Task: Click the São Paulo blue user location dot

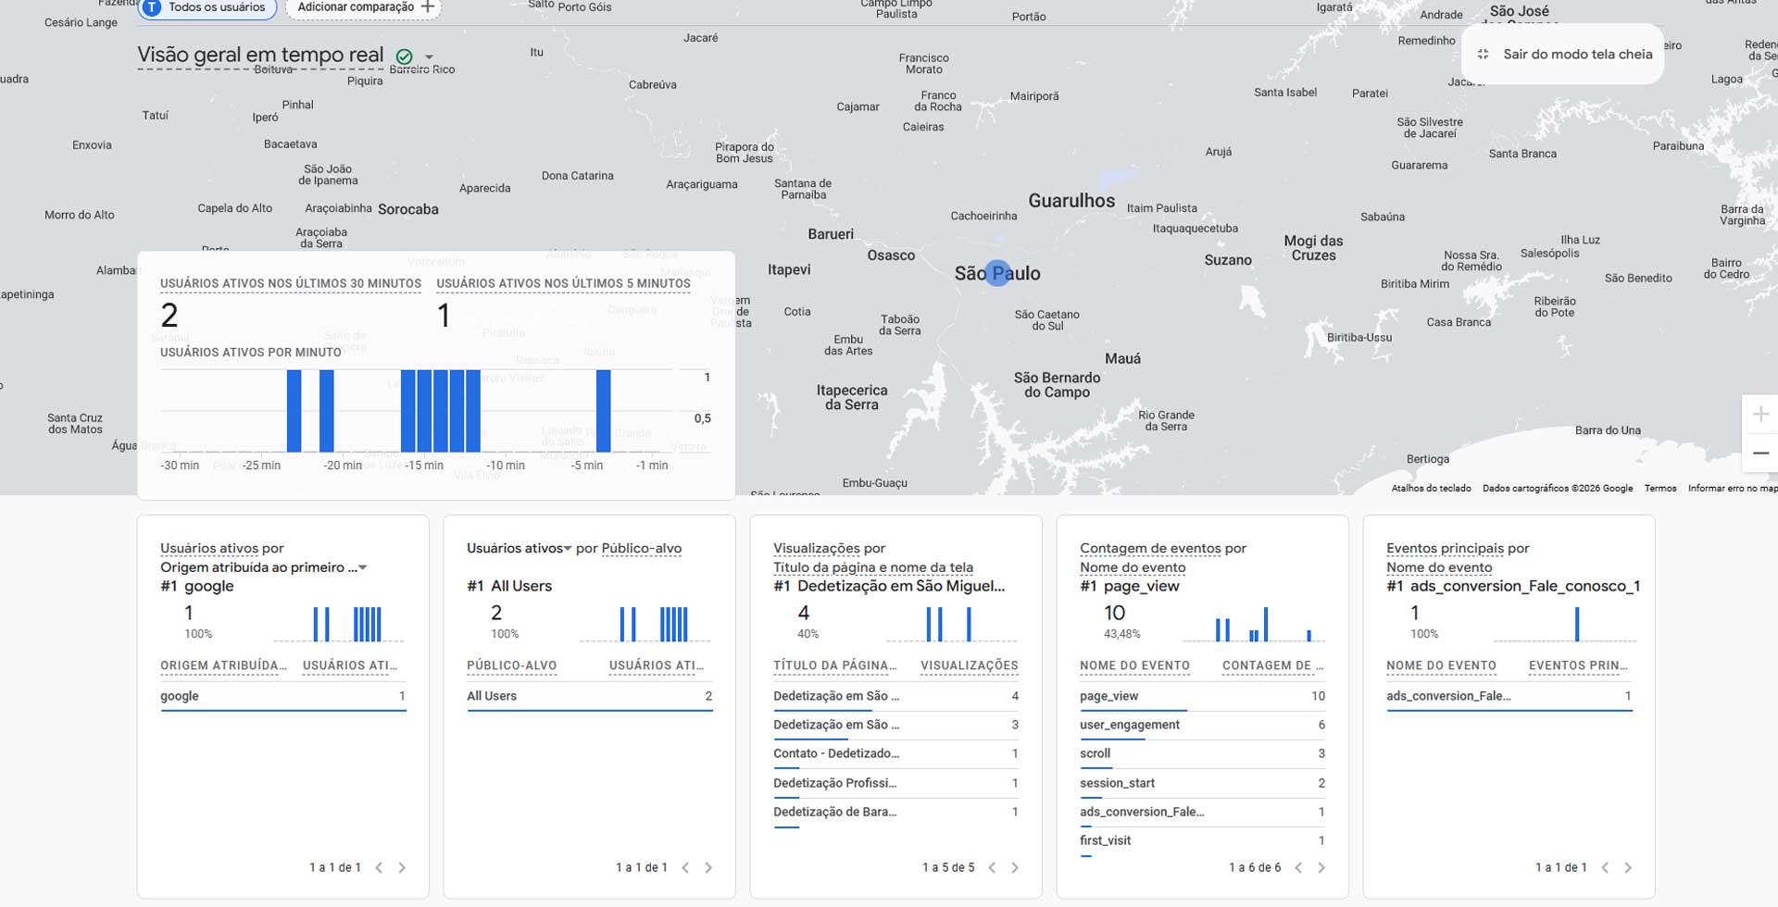Action: pyautogui.click(x=997, y=273)
